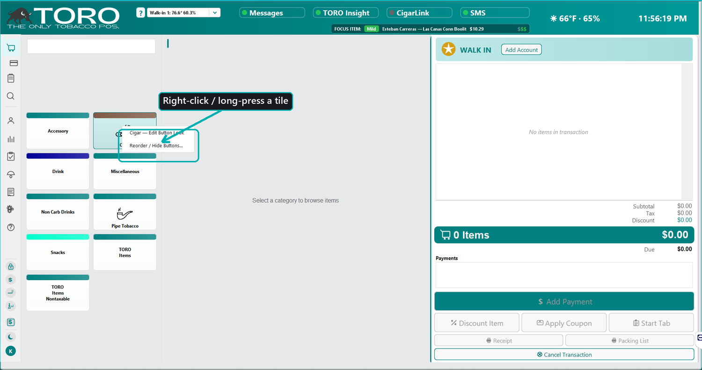
Task: Choose Cigar — Edit Button Look menu entry
Action: pos(158,133)
